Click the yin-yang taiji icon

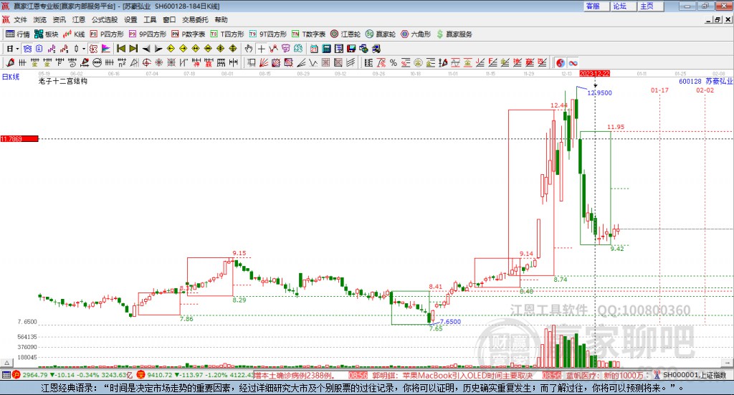point(561,62)
